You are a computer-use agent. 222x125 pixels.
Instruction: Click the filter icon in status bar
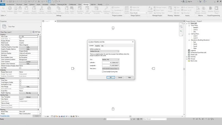coord(212,119)
